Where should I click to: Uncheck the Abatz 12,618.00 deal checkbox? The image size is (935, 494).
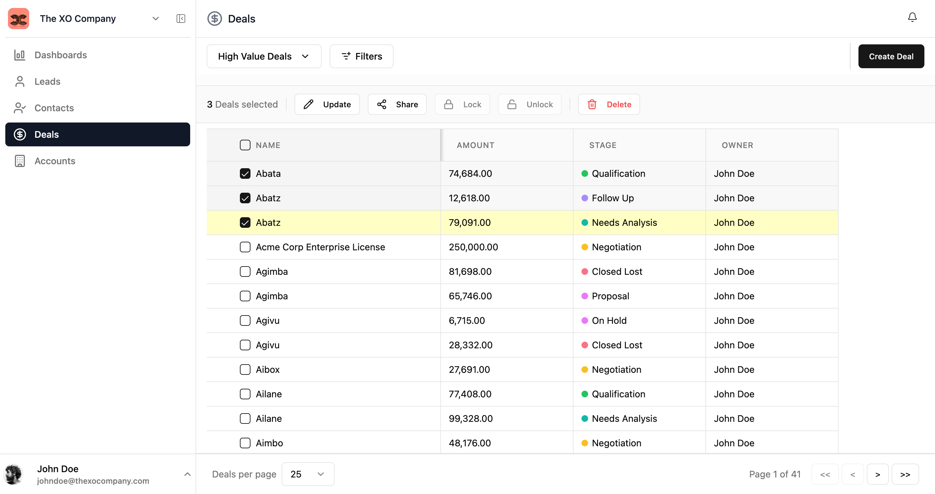(x=245, y=198)
